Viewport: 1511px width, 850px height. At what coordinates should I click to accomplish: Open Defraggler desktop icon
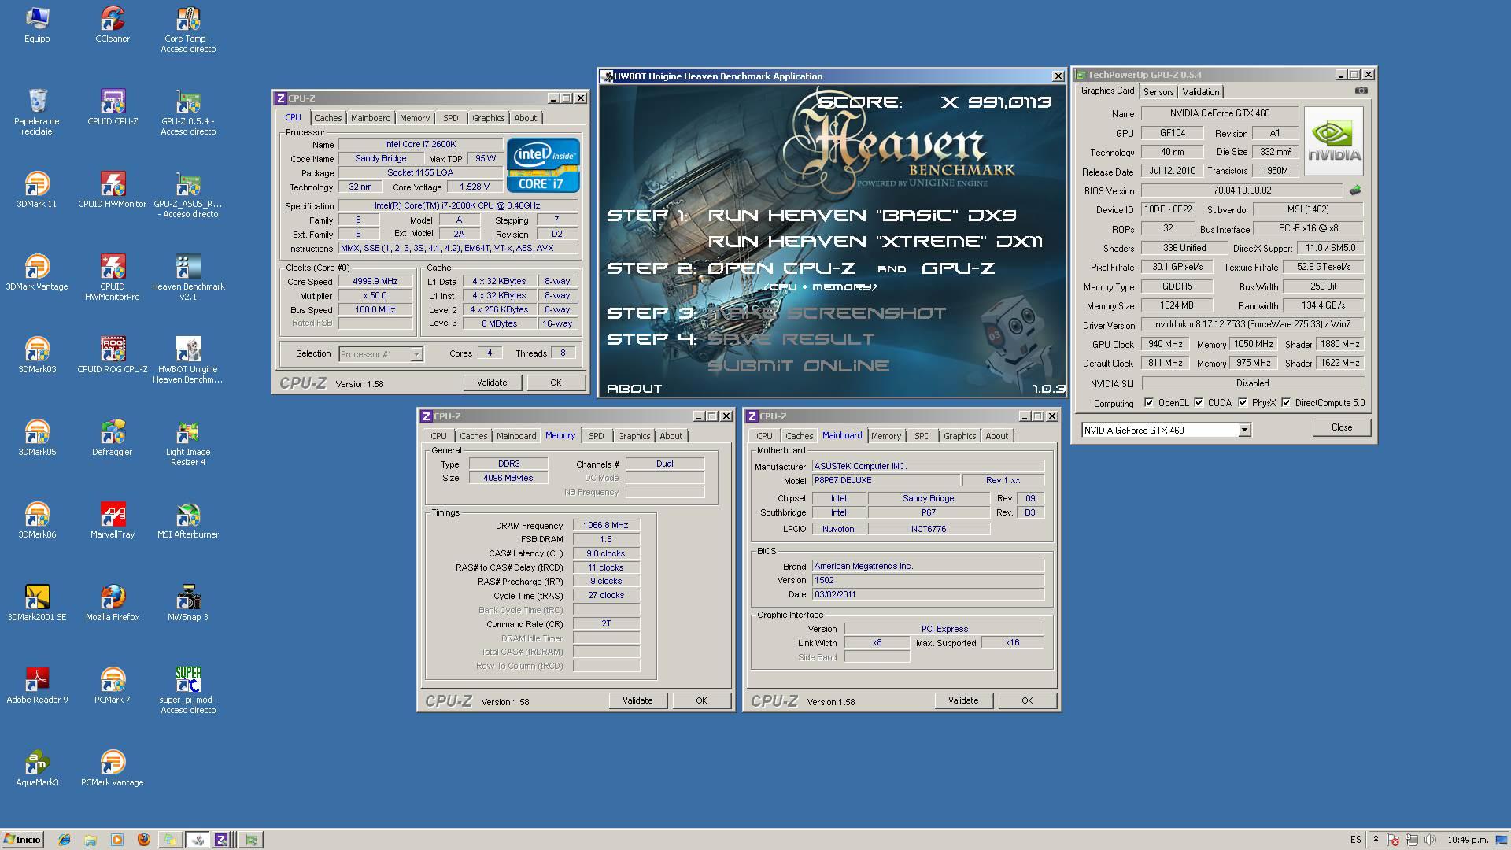click(x=113, y=438)
